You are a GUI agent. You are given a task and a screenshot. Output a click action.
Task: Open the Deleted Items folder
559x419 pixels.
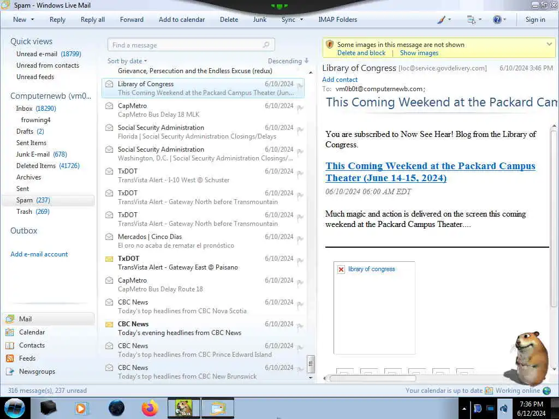[48, 166]
